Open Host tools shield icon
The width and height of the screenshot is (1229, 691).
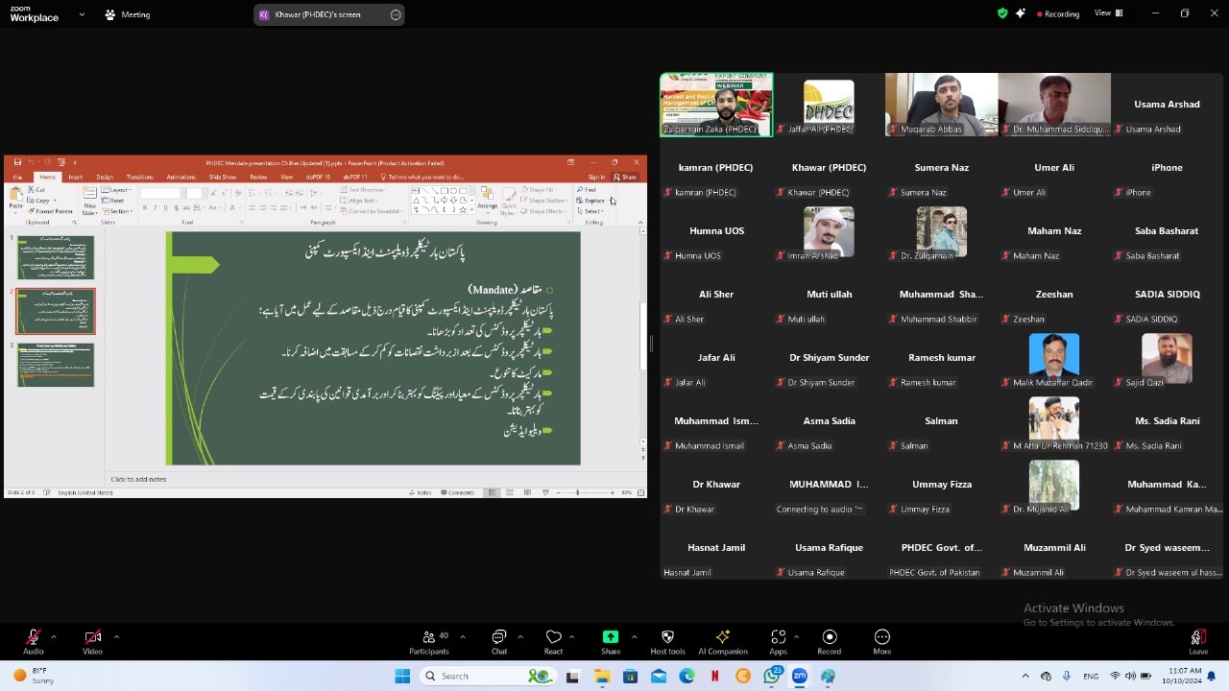click(667, 641)
